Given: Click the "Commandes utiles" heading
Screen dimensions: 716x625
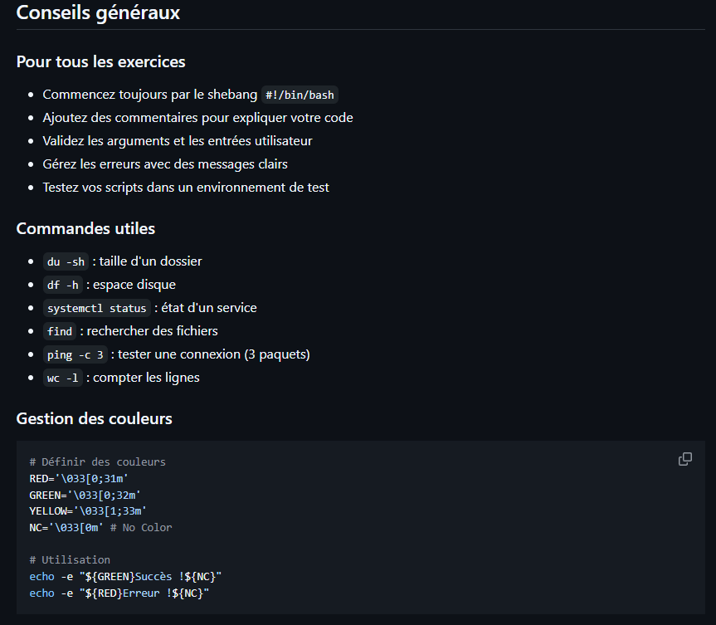Looking at the screenshot, I should (x=85, y=228).
